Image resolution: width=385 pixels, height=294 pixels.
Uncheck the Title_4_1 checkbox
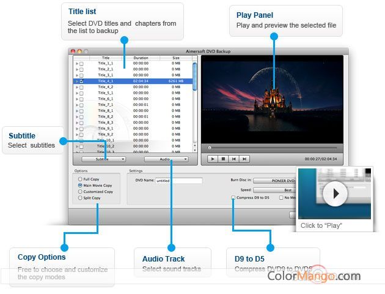click(x=82, y=81)
